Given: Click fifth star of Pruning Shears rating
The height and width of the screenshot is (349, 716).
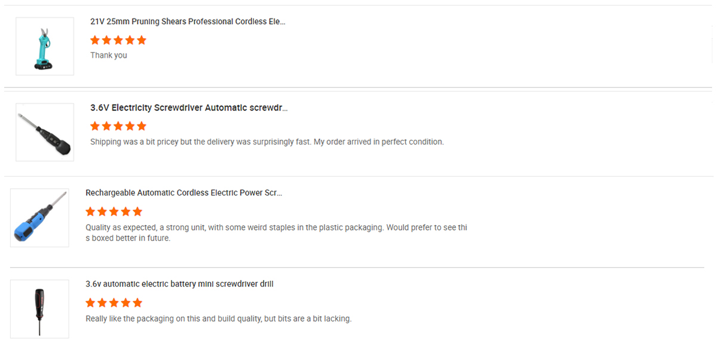Looking at the screenshot, I should pyautogui.click(x=141, y=40).
